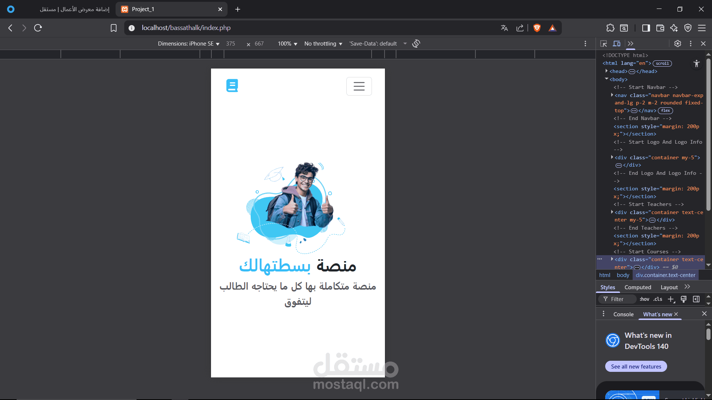712x400 pixels.
Task: Open the page's hamburger navbar toggler
Action: [359, 86]
